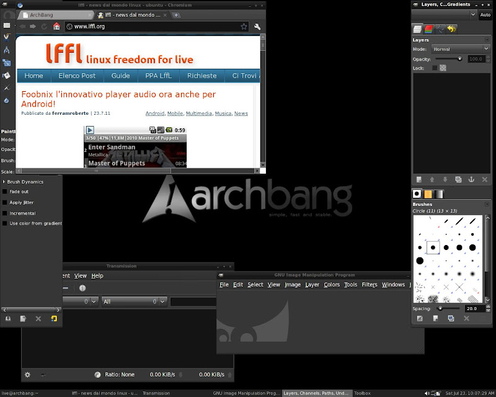Enable the Apply Jitter checkbox
Viewport: 496px width, 397px height.
pos(5,202)
